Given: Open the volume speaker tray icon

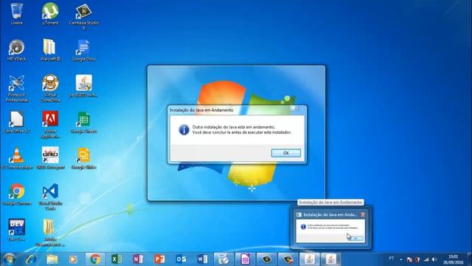Looking at the screenshot, I should click(434, 259).
